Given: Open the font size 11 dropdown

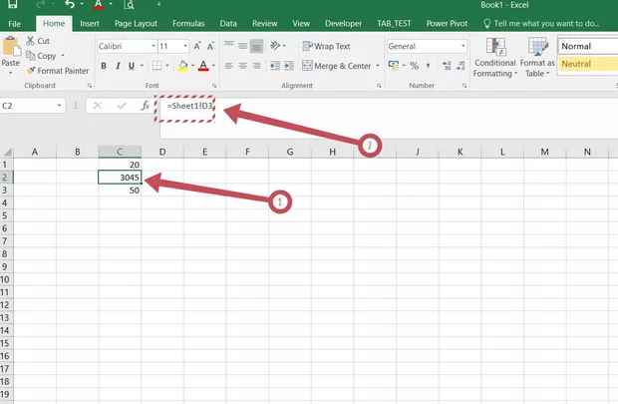Looking at the screenshot, I should pyautogui.click(x=185, y=46).
